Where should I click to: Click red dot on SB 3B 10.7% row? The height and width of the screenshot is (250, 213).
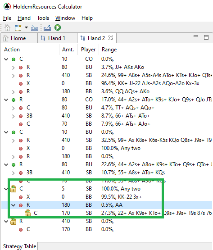tap(21, 173)
